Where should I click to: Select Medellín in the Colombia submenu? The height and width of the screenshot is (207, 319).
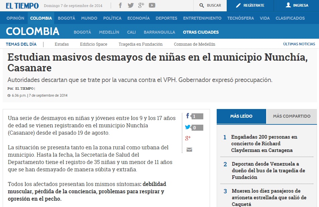(x=109, y=32)
